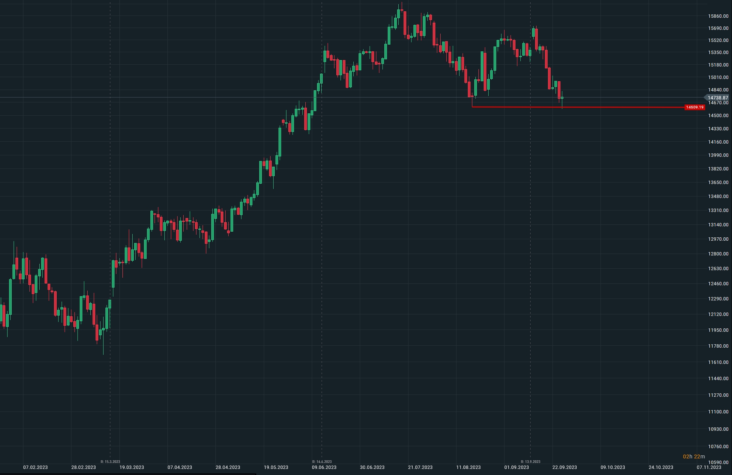Viewport: 732px width, 475px height.
Task: Click the 28.04.2023 date axis label
Action: [228, 467]
